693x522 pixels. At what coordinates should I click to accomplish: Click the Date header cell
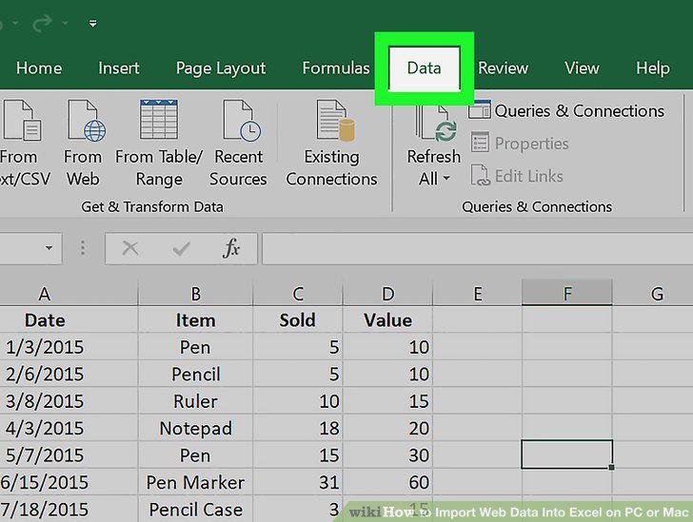point(69,319)
